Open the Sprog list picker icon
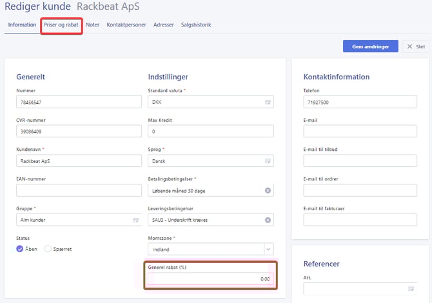This screenshot has height=303, width=432. (267, 161)
